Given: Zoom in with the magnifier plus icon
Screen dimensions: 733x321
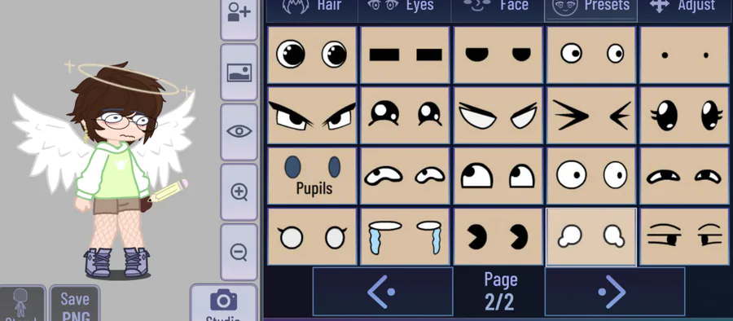Looking at the screenshot, I should tap(239, 191).
